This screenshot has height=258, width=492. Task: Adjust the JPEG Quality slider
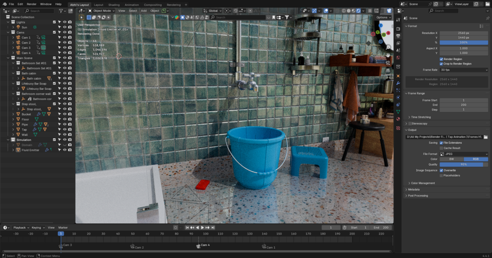464,164
